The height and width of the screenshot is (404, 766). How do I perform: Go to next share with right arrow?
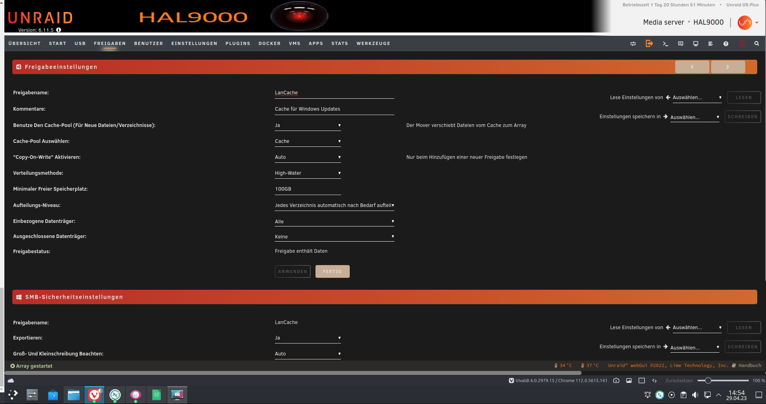coord(728,67)
